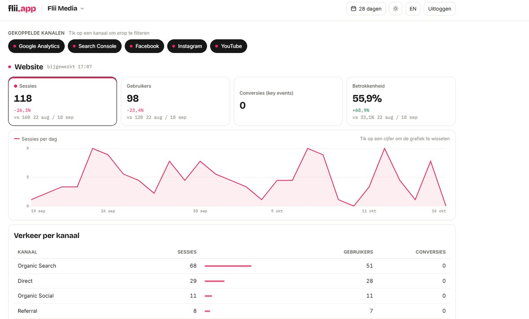Toggle the light/dark theme sun icon
This screenshot has height=319, width=529.
[x=395, y=9]
